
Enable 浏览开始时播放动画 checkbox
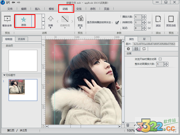(160, 59)
